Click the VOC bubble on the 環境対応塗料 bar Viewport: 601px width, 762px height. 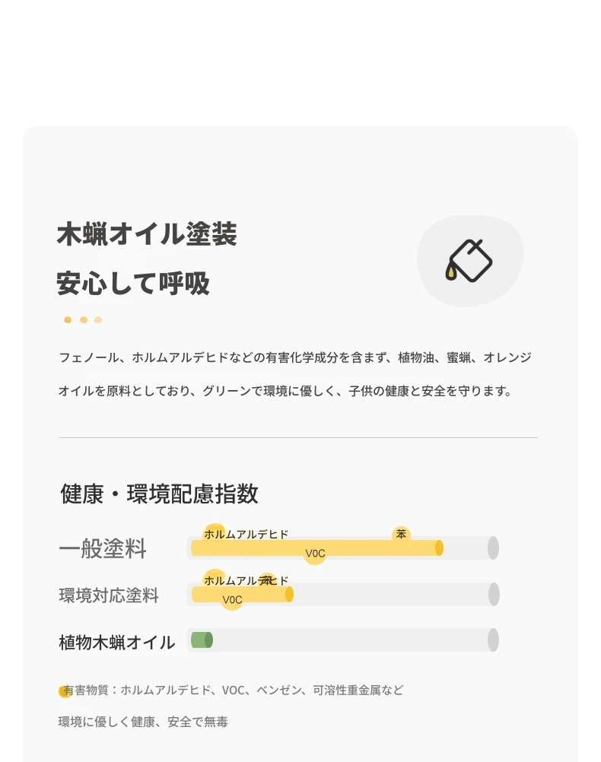click(232, 600)
